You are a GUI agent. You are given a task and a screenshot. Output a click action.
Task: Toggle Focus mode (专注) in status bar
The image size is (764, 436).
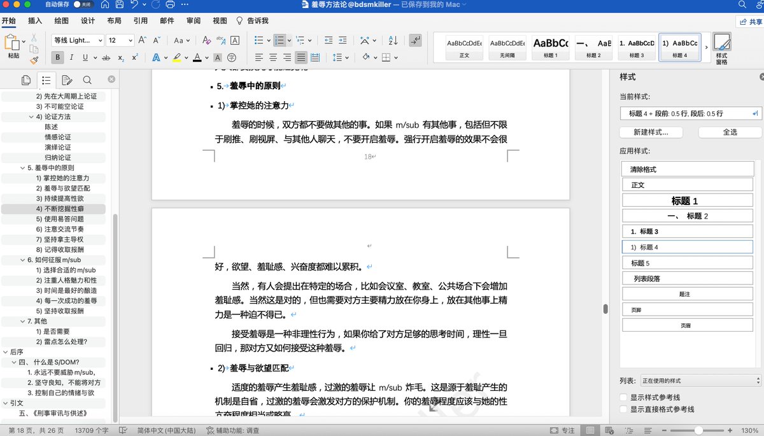(x=562, y=430)
